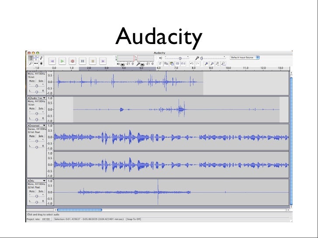Adjust the Audio Track gain slider

(x=37, y=113)
